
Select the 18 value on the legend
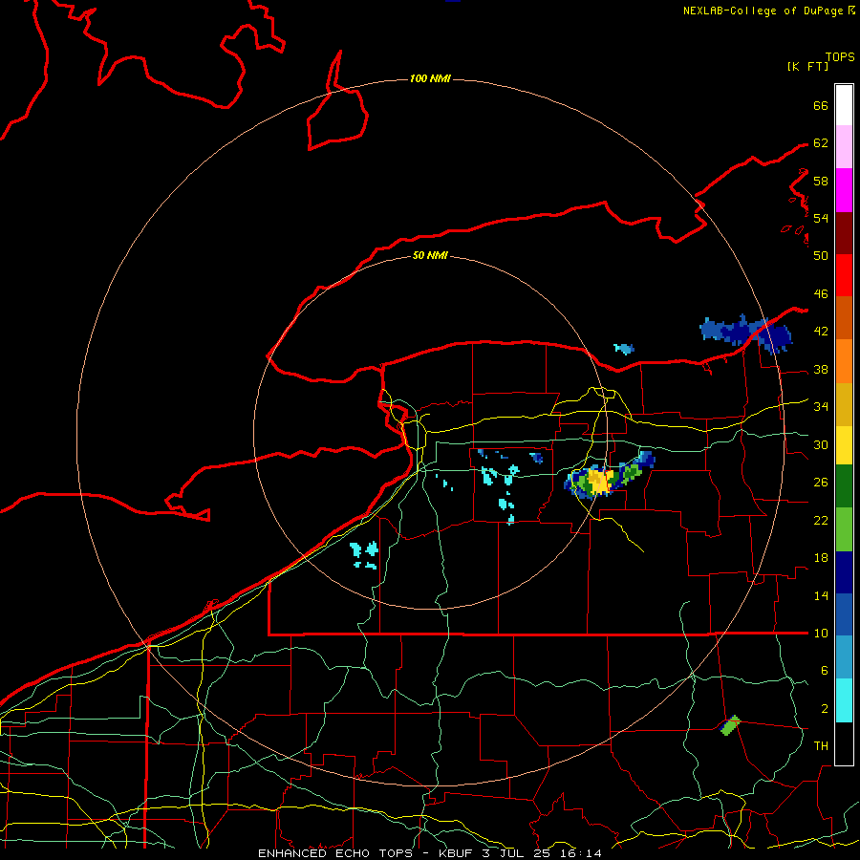pyautogui.click(x=821, y=558)
